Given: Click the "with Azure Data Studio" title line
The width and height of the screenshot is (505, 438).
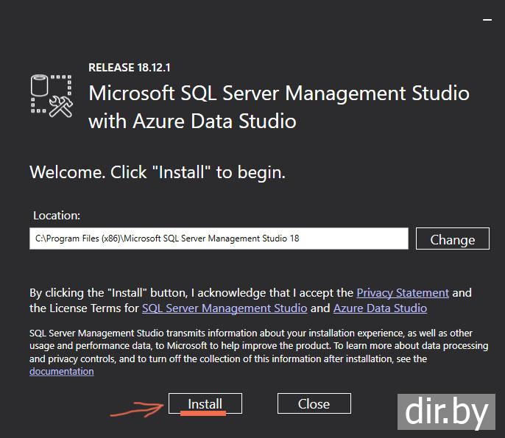Looking at the screenshot, I should (192, 121).
